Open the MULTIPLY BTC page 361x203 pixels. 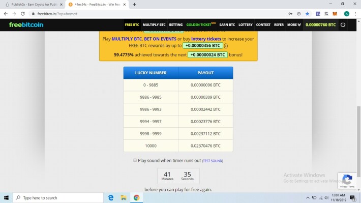pyautogui.click(x=154, y=24)
